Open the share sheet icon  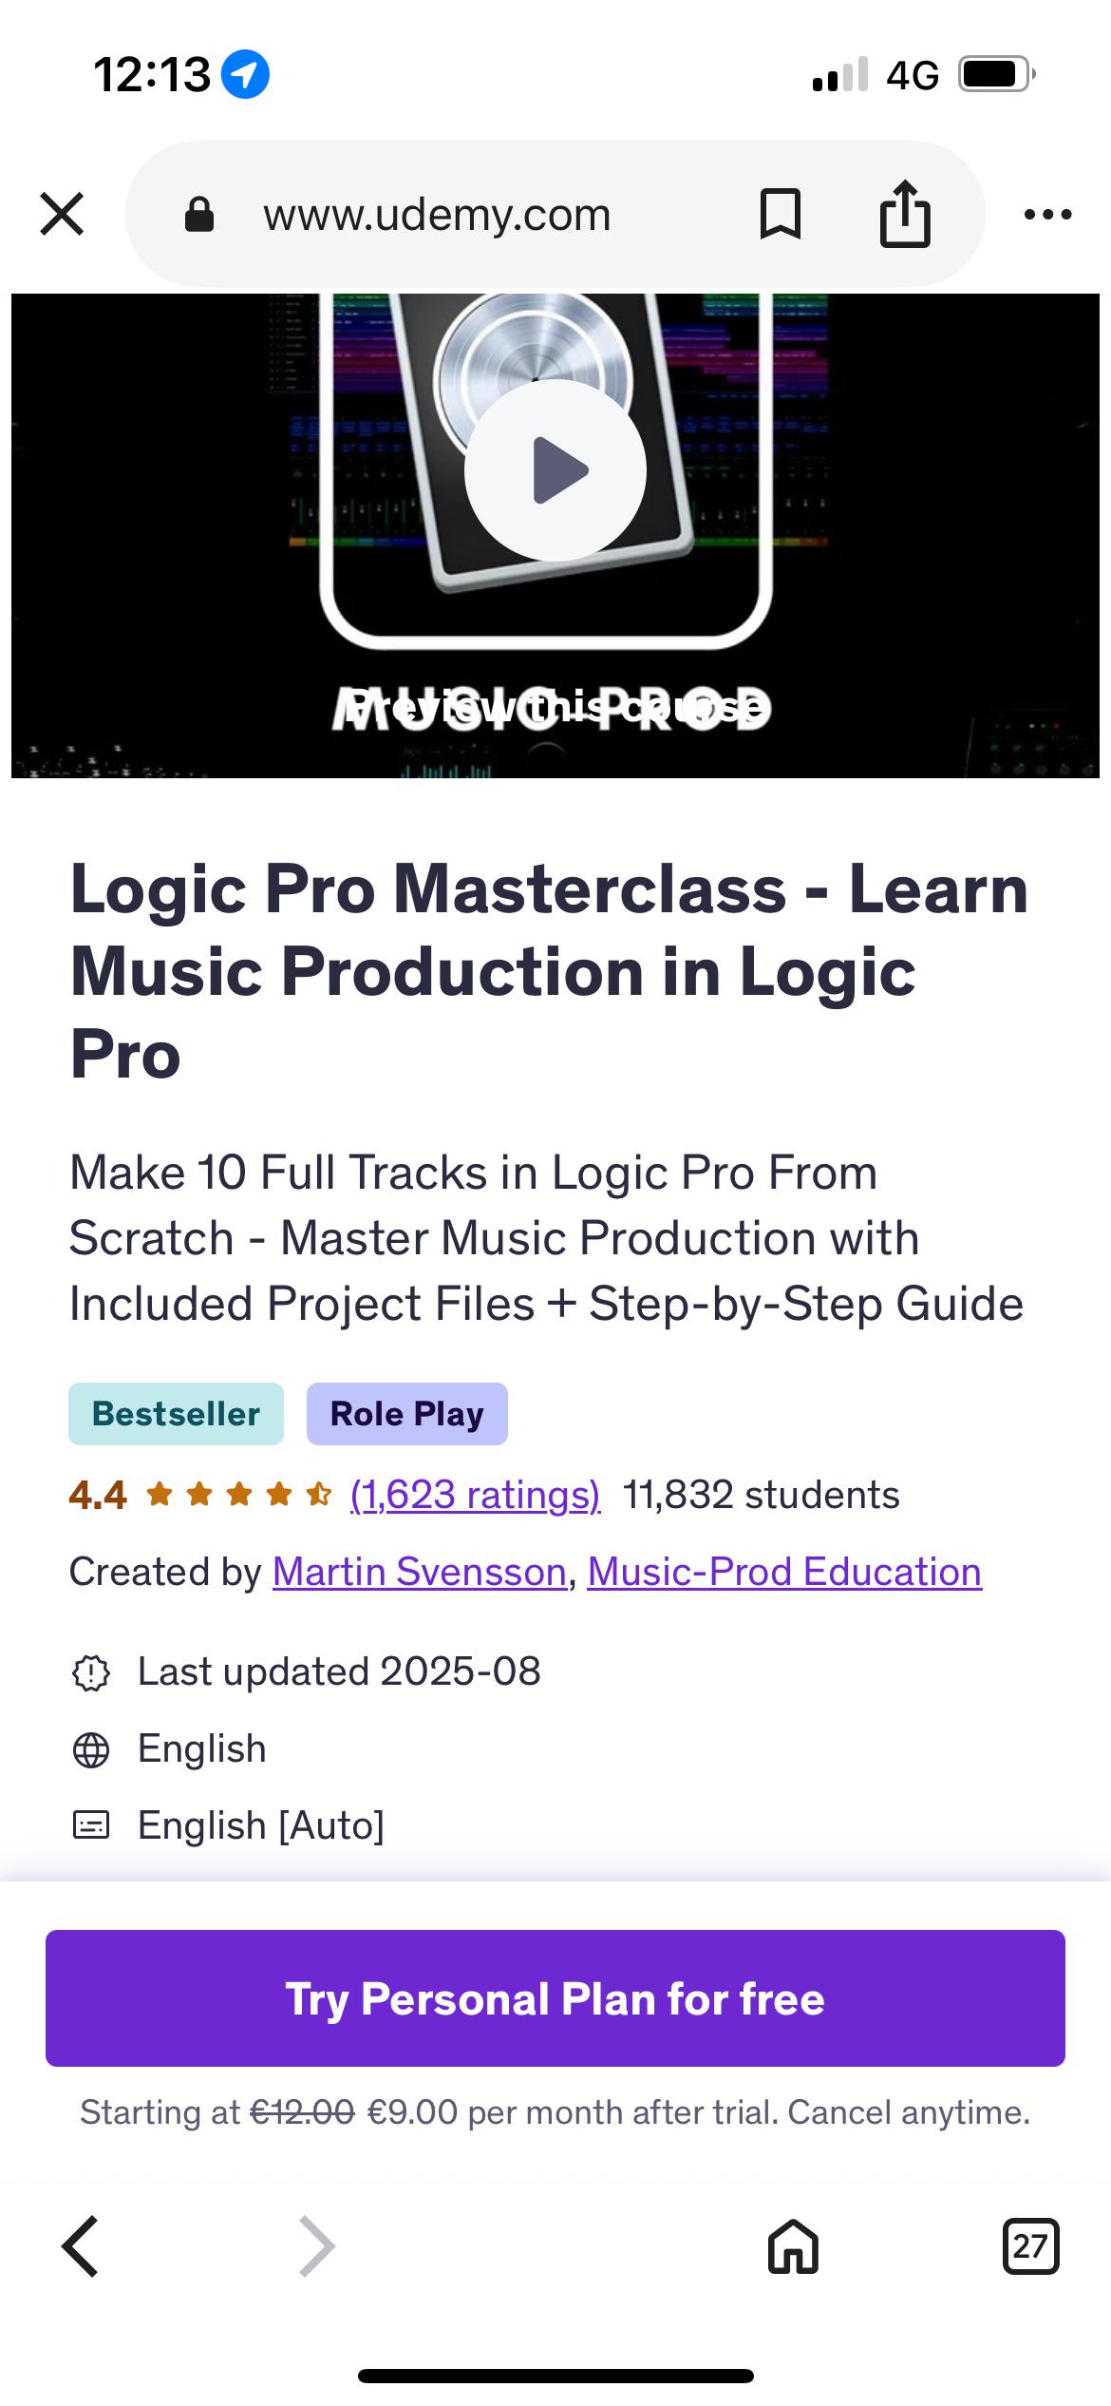(905, 214)
